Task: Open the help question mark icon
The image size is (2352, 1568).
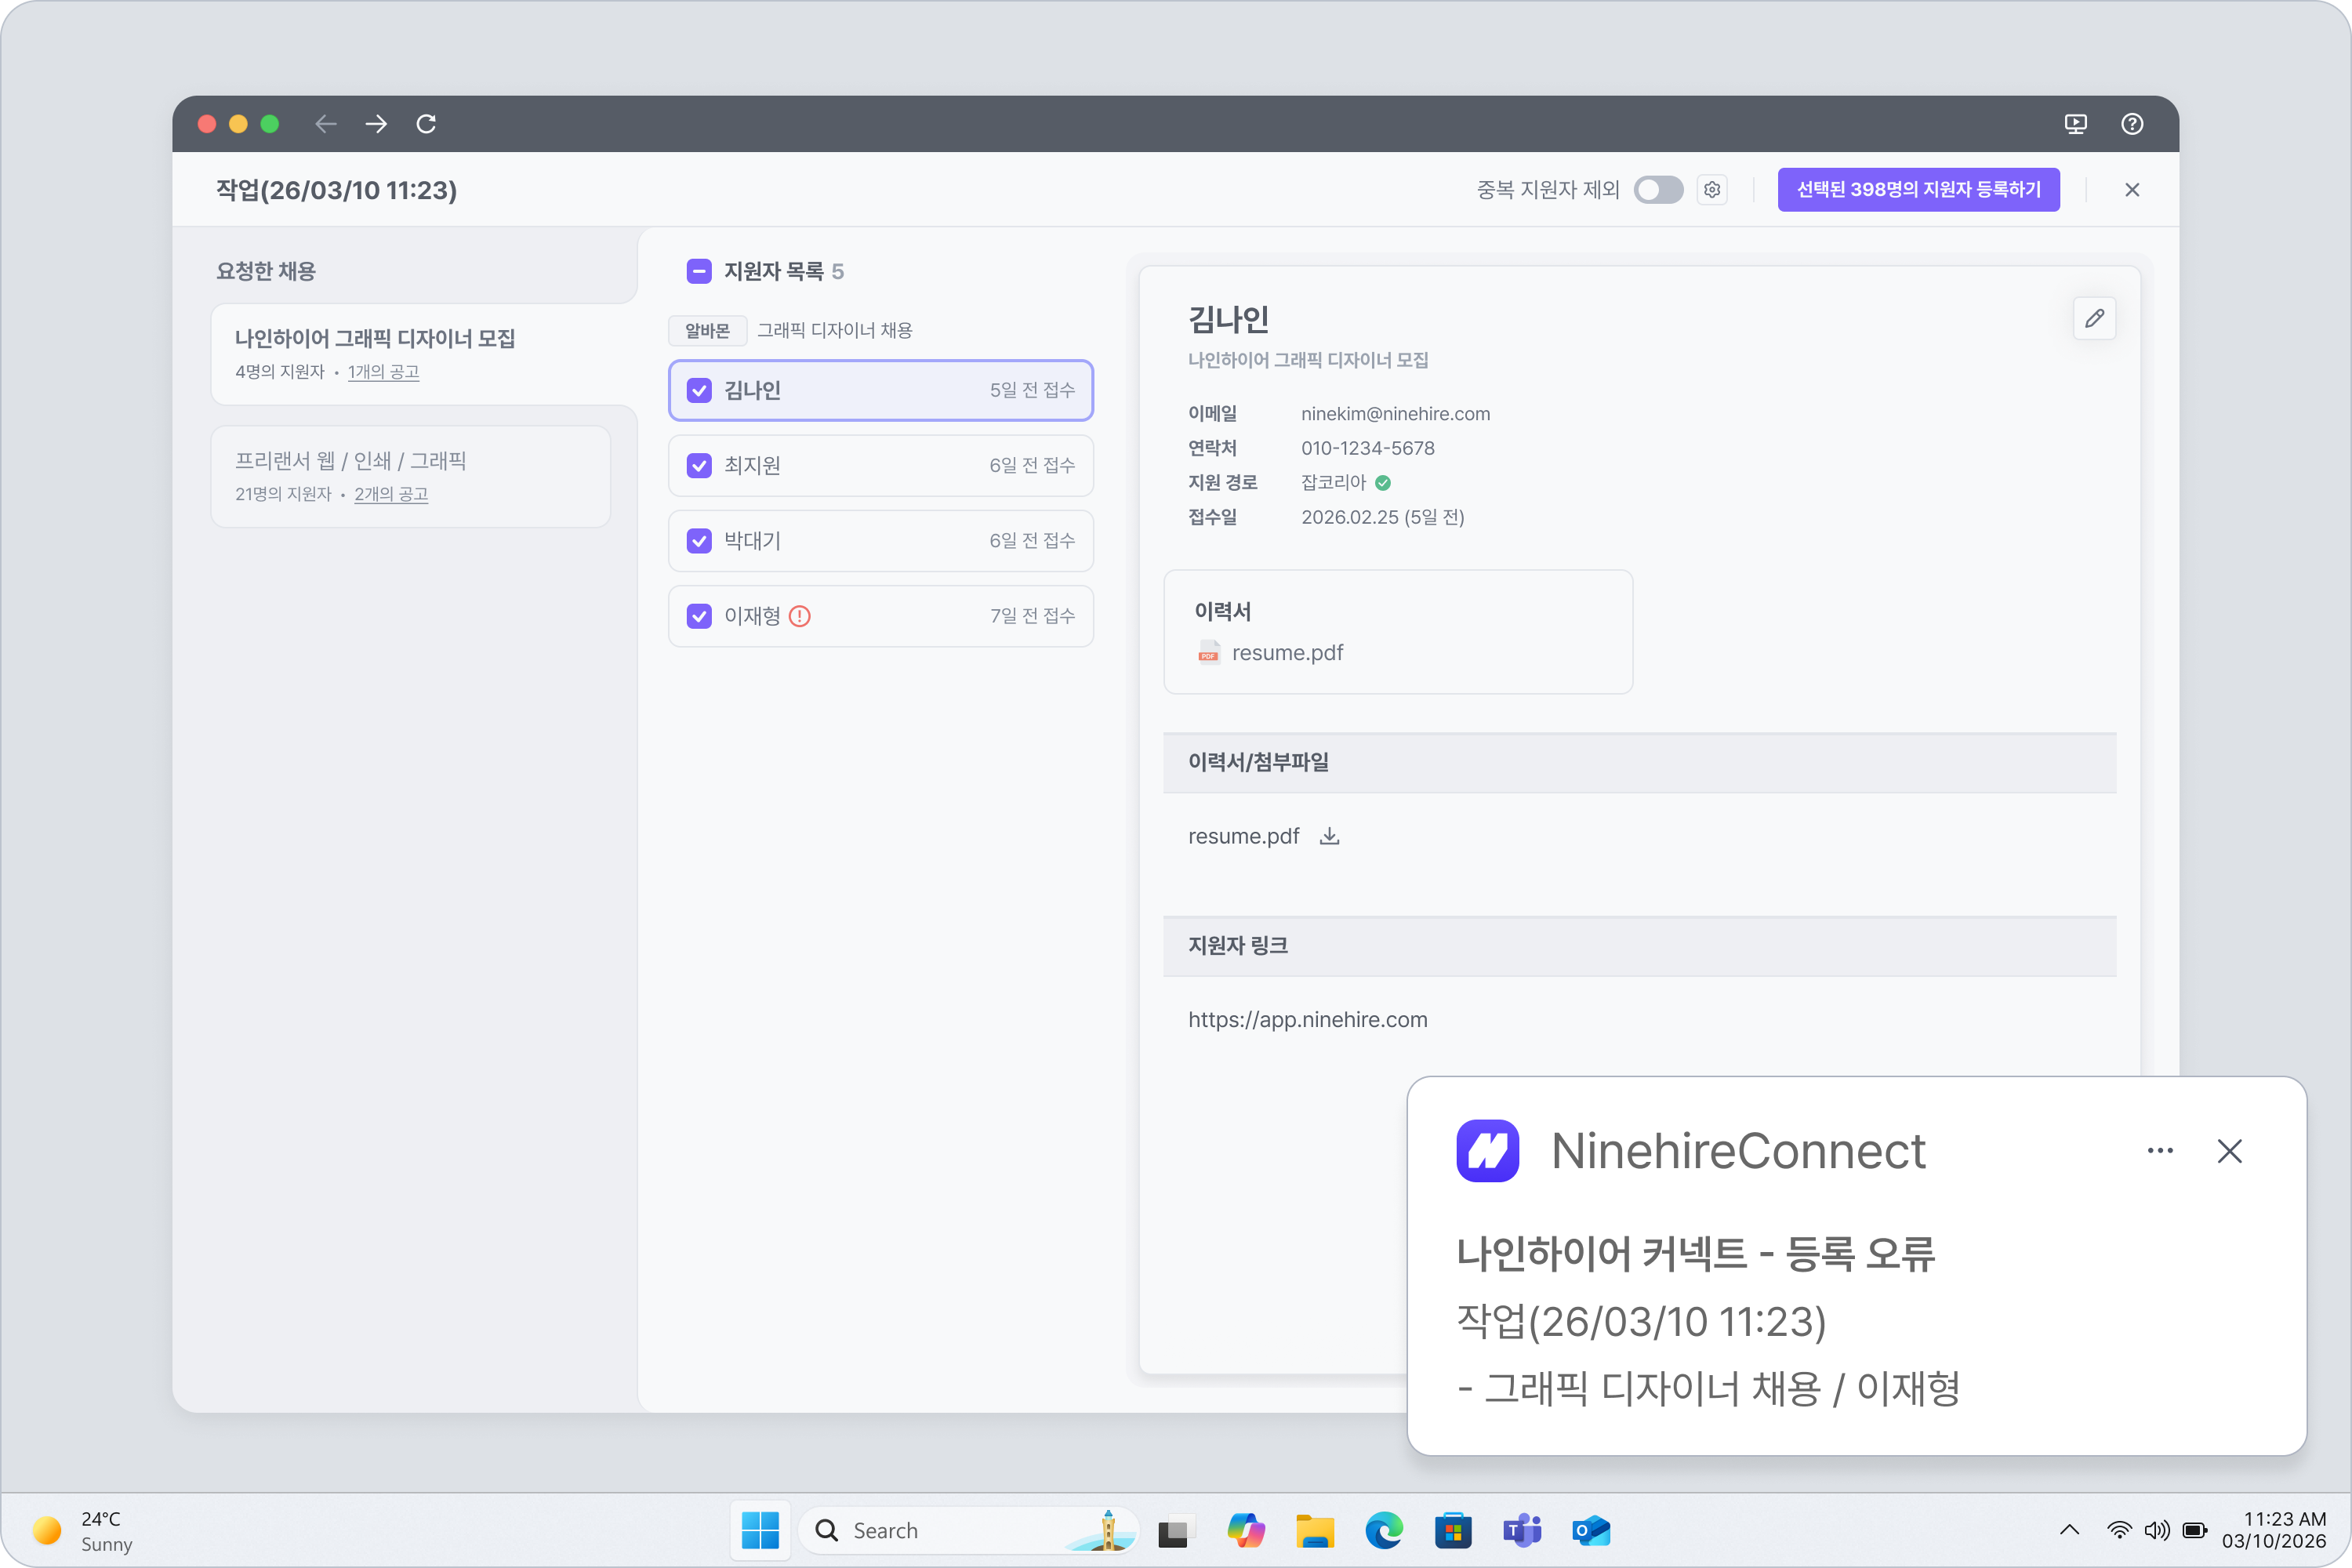Action: (2132, 124)
